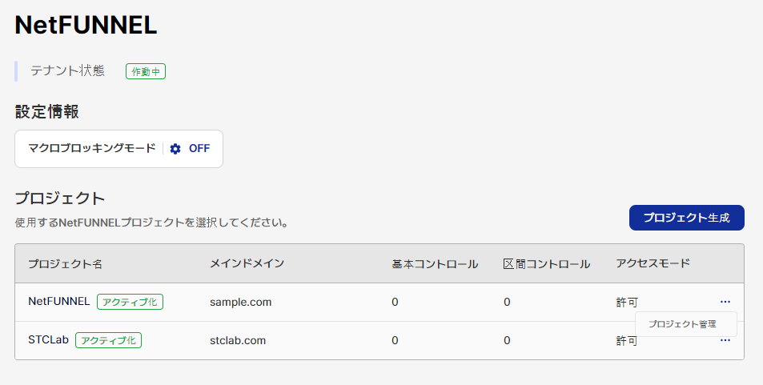Click the メインドメイン column header

coord(247,263)
